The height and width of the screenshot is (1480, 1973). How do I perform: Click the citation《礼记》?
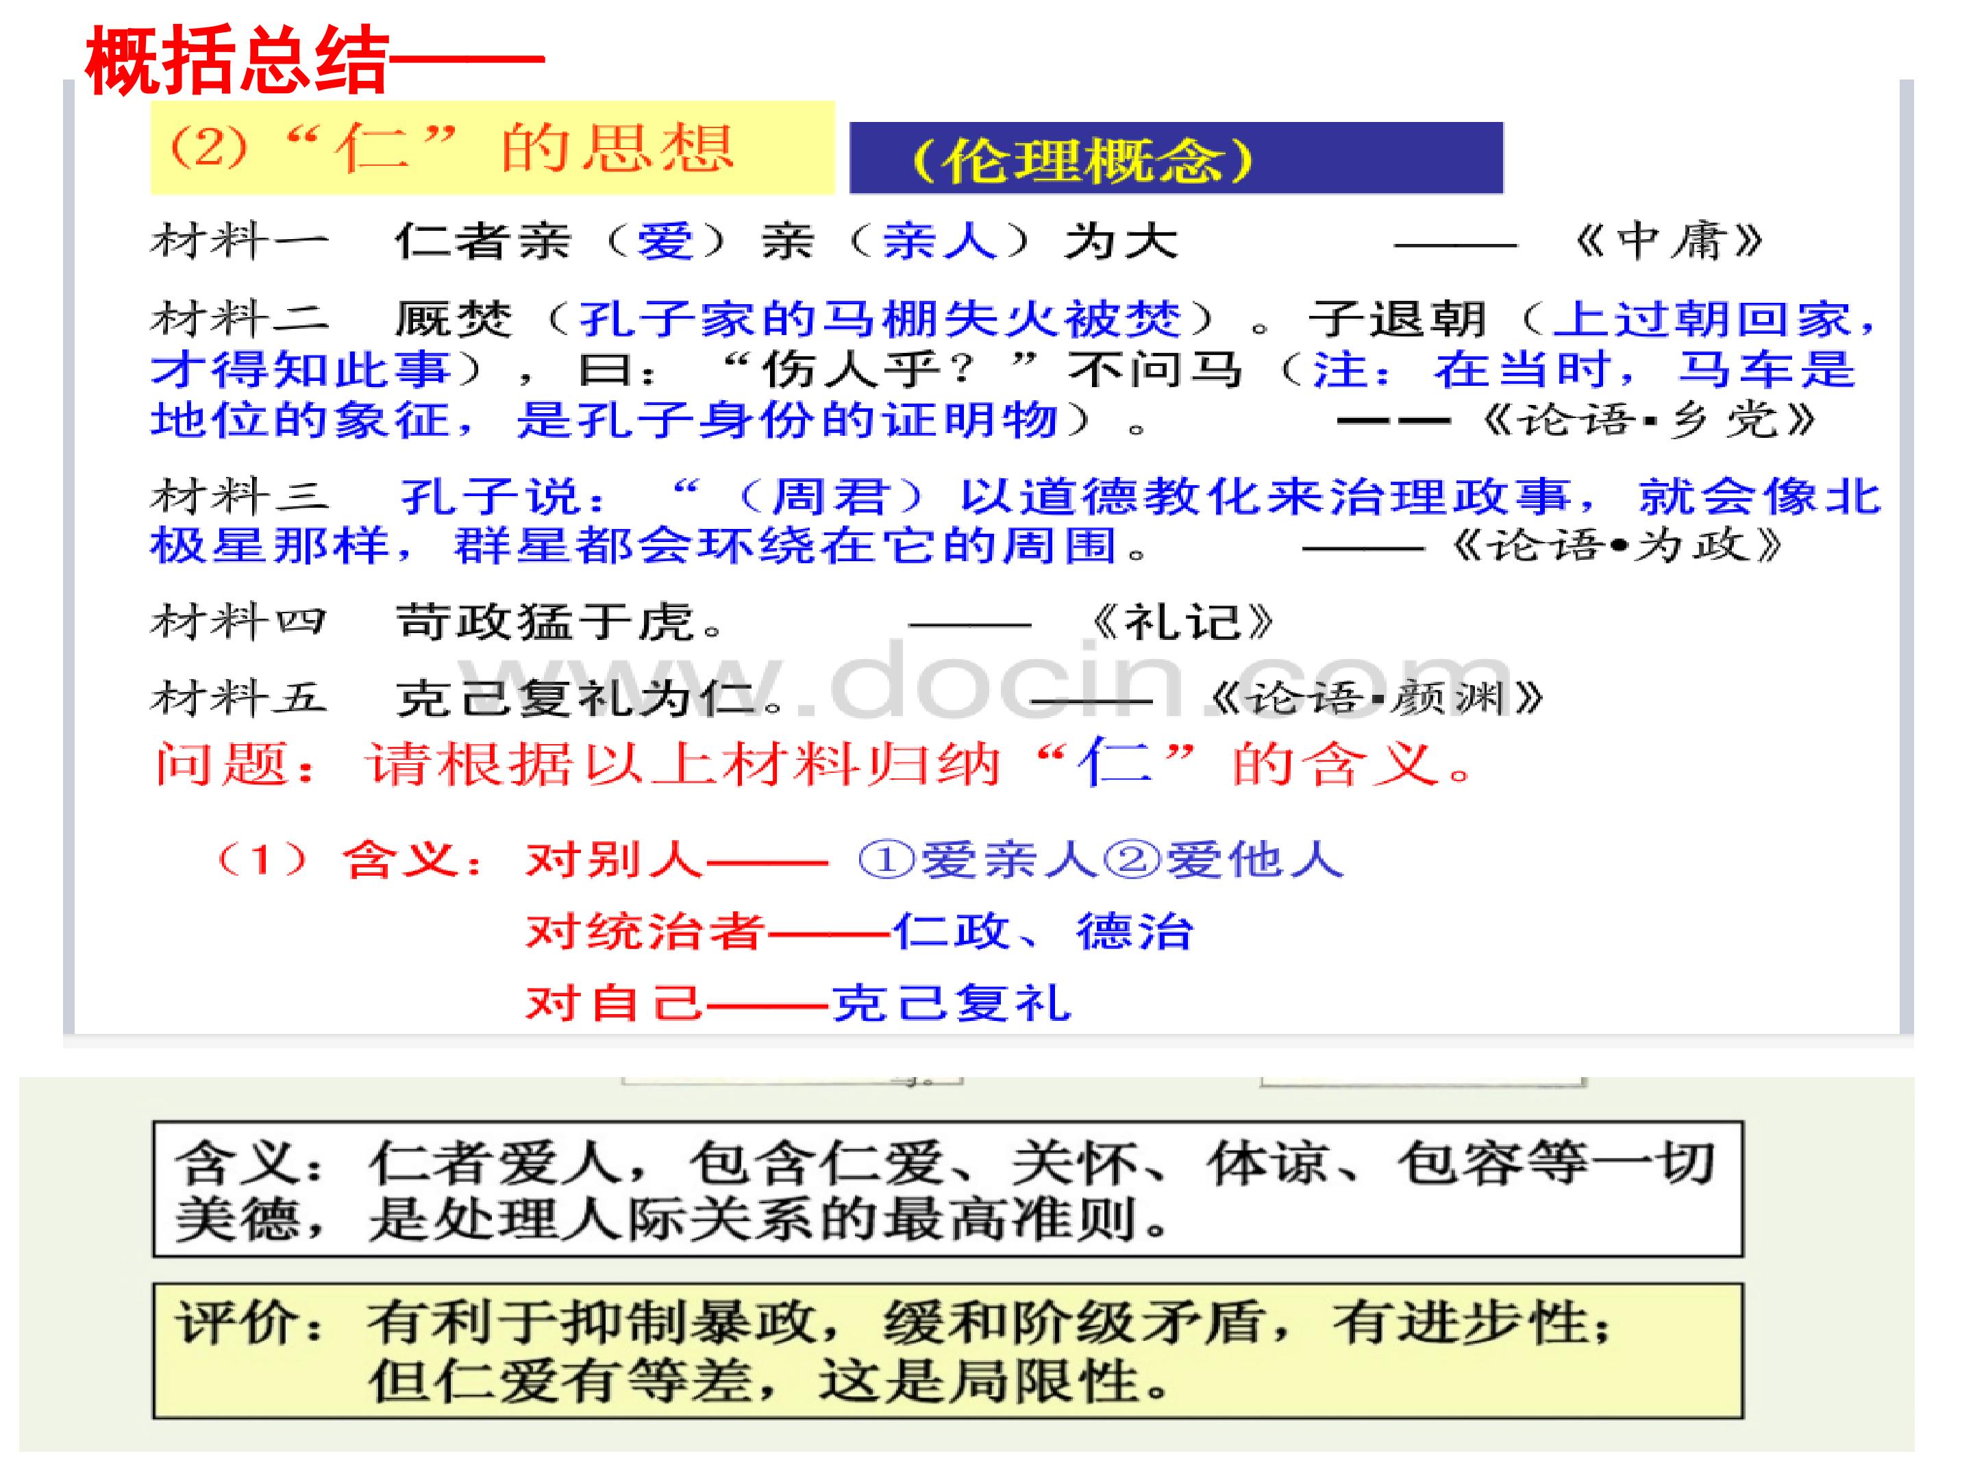coord(1182,621)
